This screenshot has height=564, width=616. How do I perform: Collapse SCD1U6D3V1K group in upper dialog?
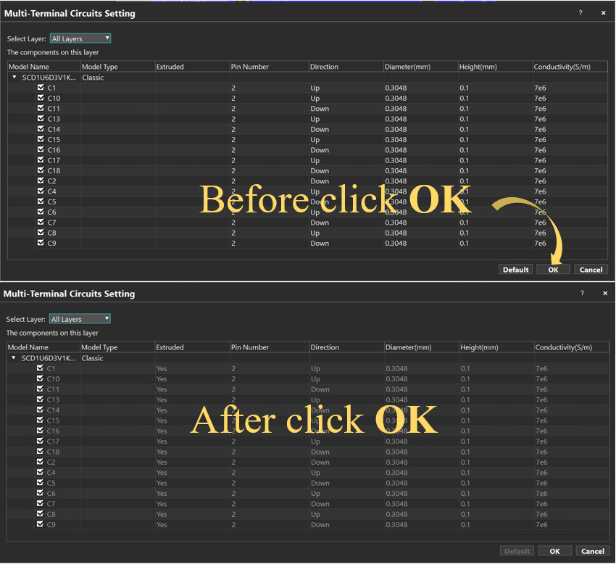[14, 77]
